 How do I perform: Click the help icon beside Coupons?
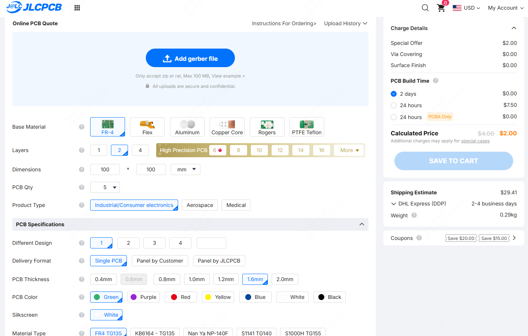point(419,238)
